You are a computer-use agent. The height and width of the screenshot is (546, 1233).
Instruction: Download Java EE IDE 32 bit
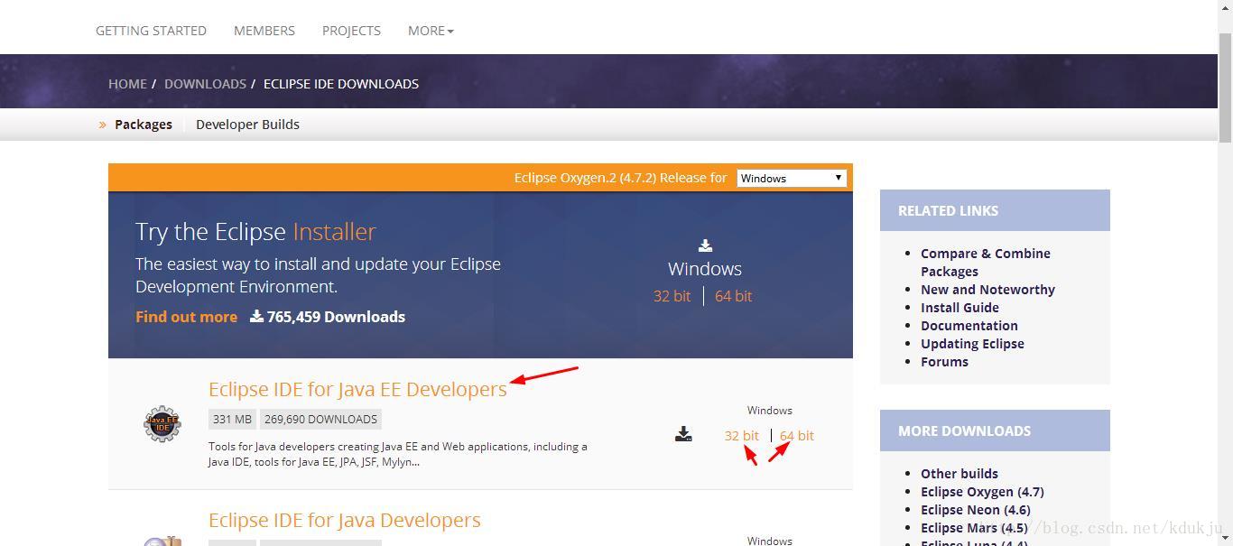click(x=741, y=435)
